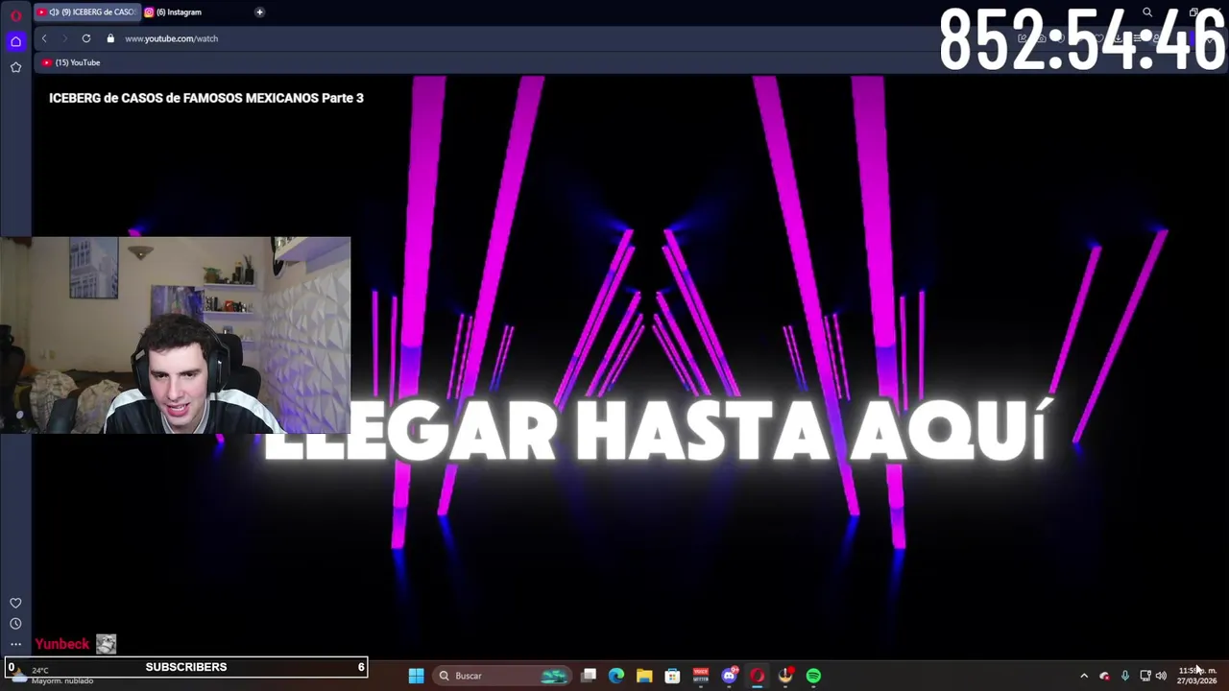This screenshot has width=1229, height=691.
Task: Switch to ICEBERG de CASOS YouTube tab
Action: click(x=86, y=12)
